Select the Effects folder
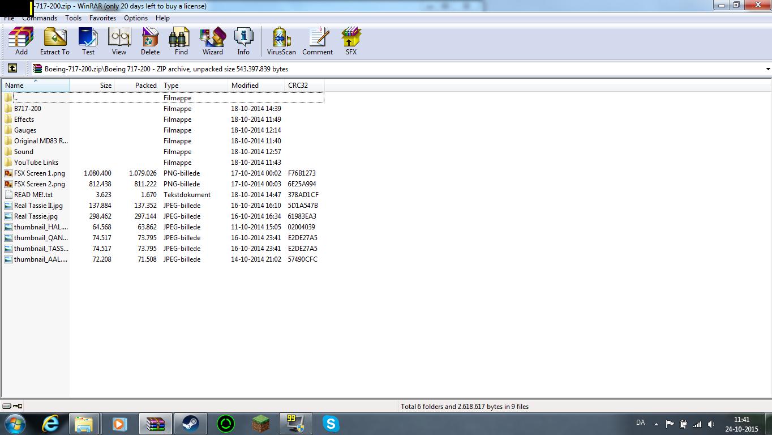The height and width of the screenshot is (435, 772). coord(24,120)
